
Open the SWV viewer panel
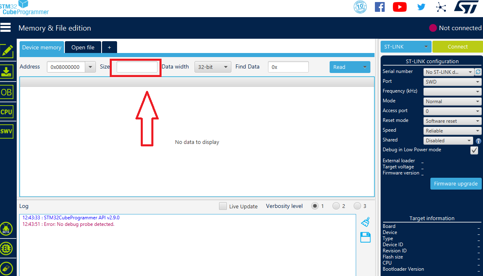7,131
